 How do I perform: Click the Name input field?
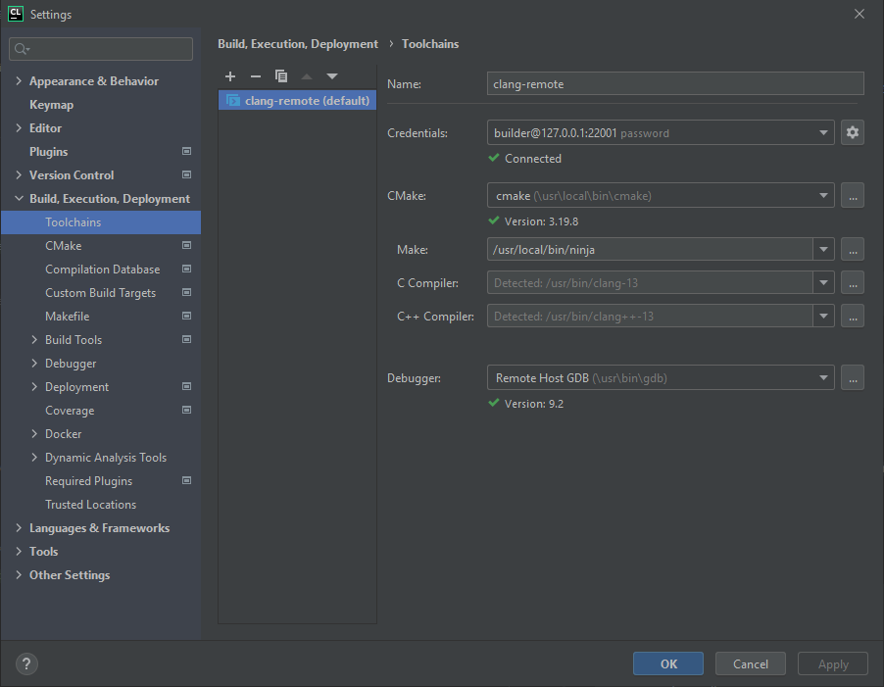pyautogui.click(x=675, y=83)
